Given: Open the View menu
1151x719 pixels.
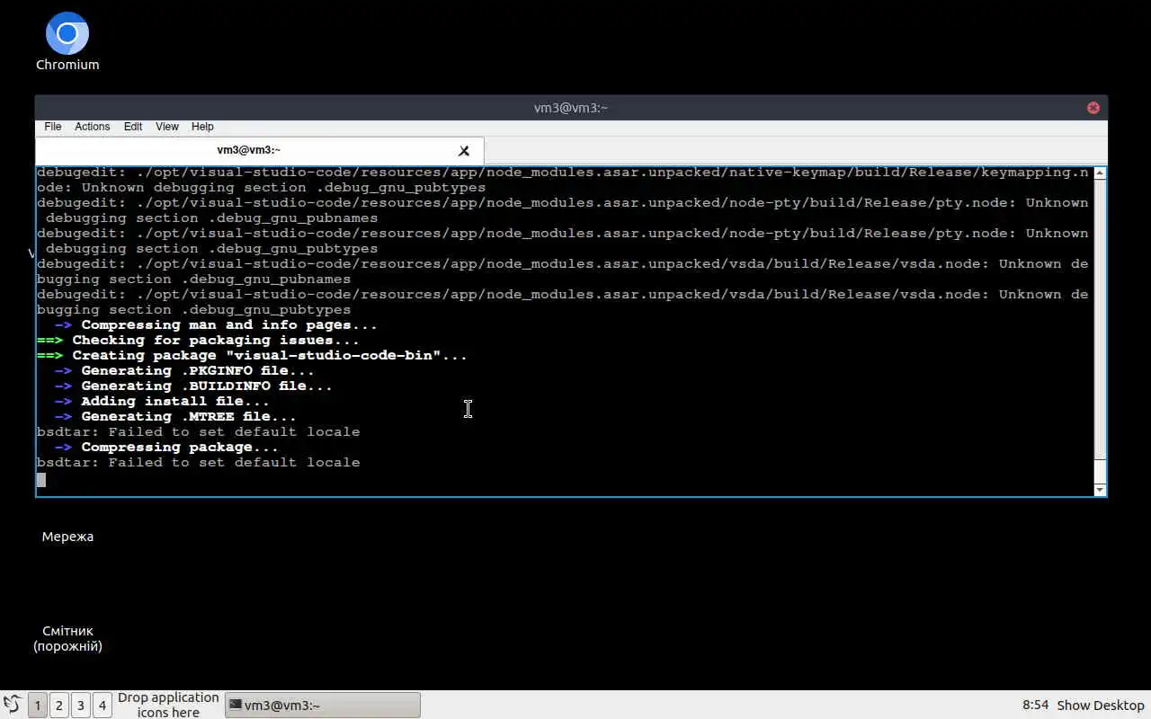Looking at the screenshot, I should click(167, 127).
